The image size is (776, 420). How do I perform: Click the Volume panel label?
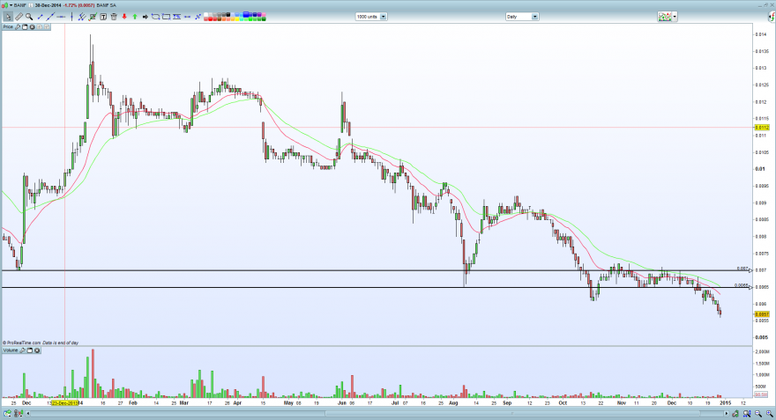(x=11, y=350)
